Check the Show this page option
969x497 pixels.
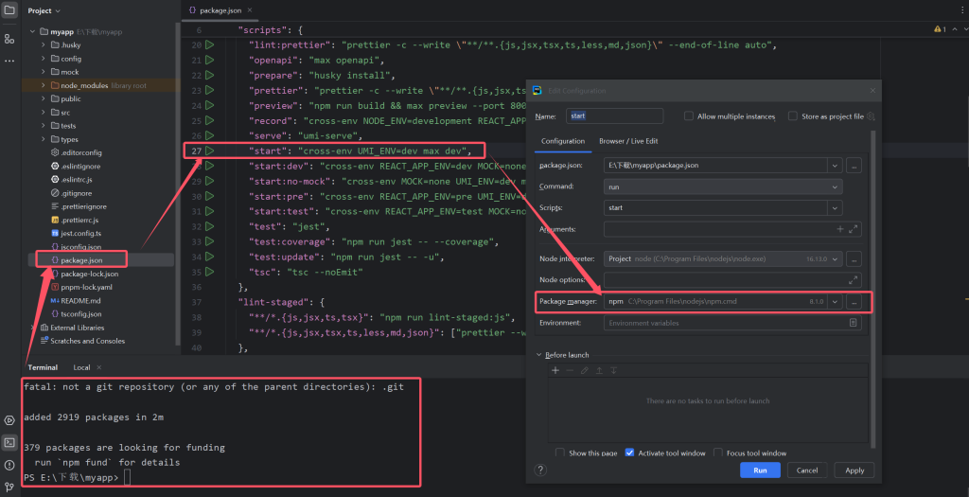pos(560,453)
